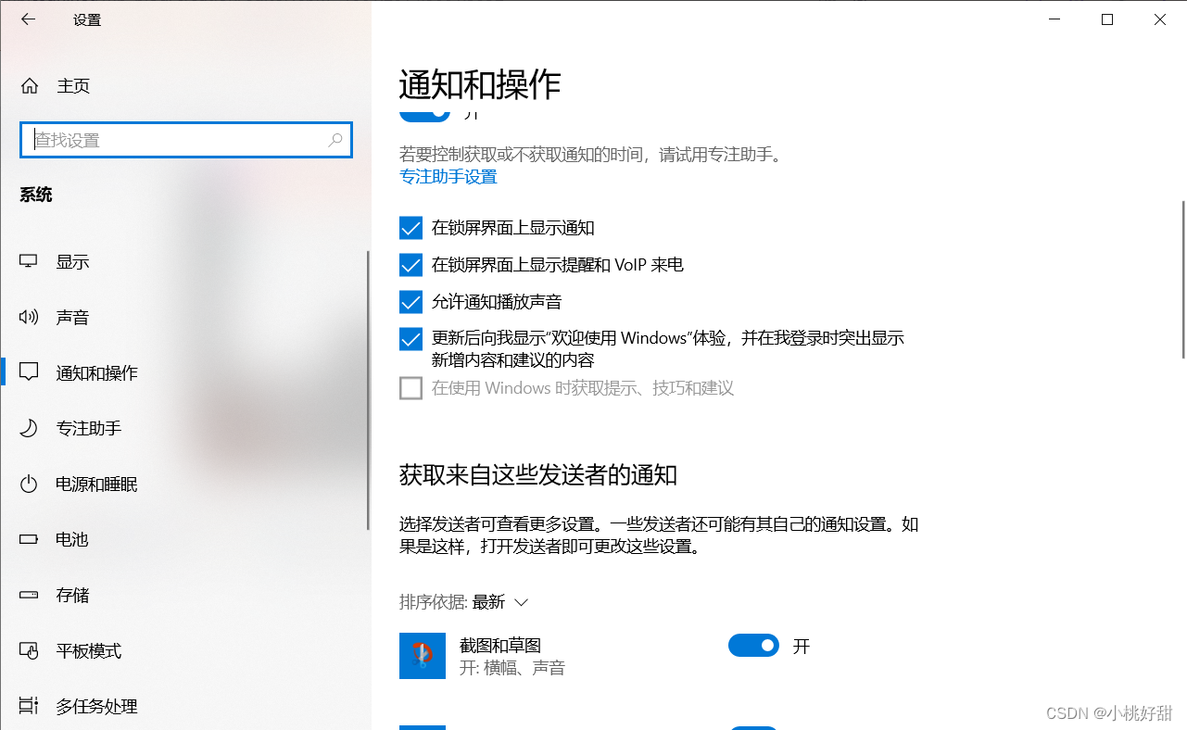This screenshot has height=730, width=1187.
Task: Toggle the partially visible switch under the title
Action: click(424, 116)
